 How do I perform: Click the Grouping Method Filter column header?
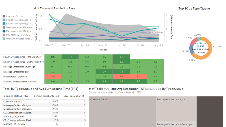point(16,96)
